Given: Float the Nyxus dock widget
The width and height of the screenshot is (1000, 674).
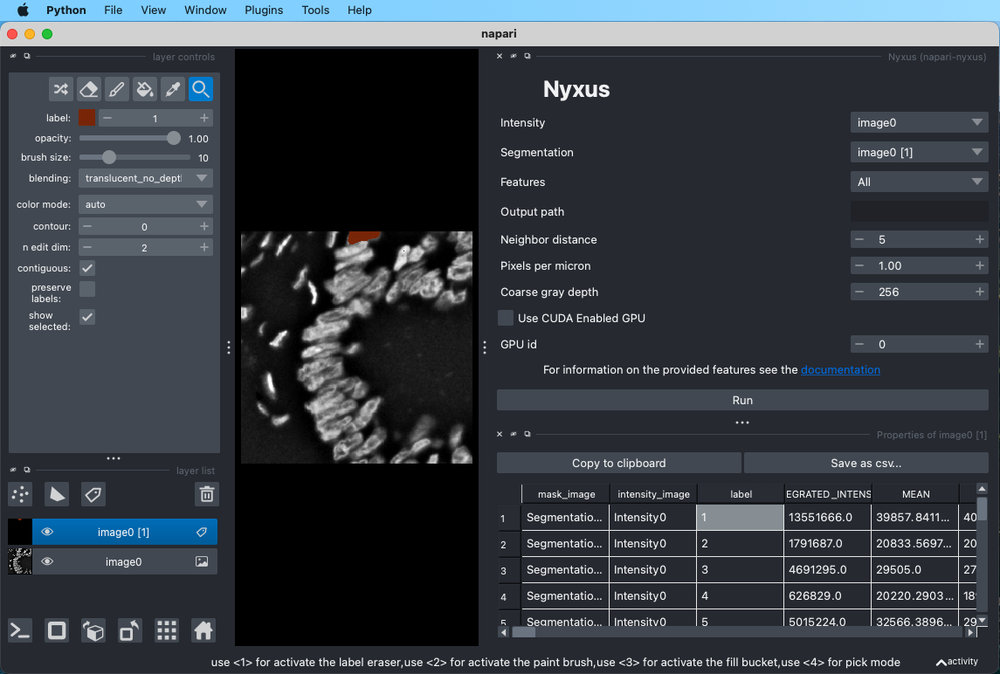Looking at the screenshot, I should point(528,56).
